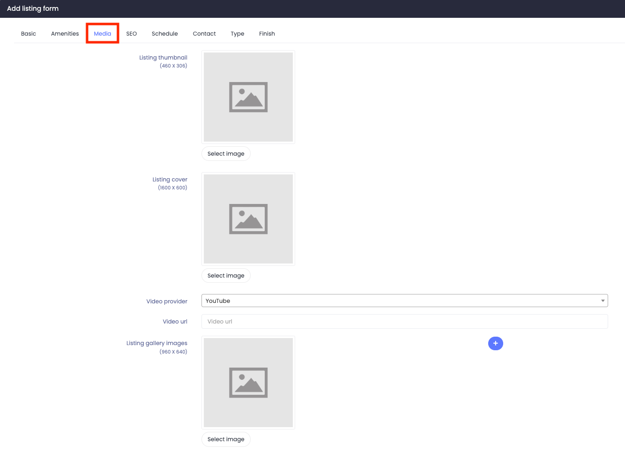Switch to the Contact tab
This screenshot has height=452, width=625.
[204, 34]
